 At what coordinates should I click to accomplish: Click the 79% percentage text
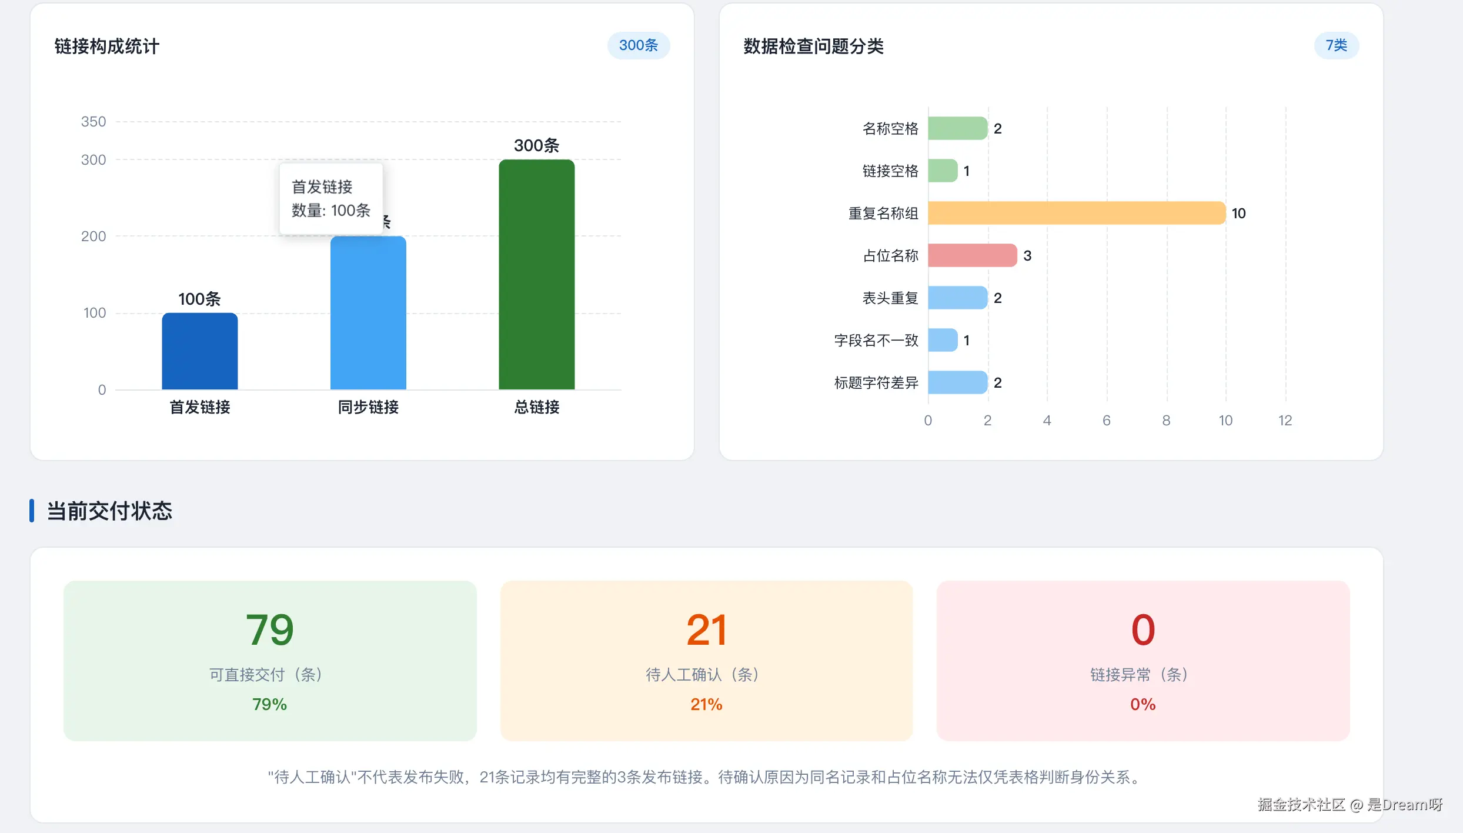(270, 704)
